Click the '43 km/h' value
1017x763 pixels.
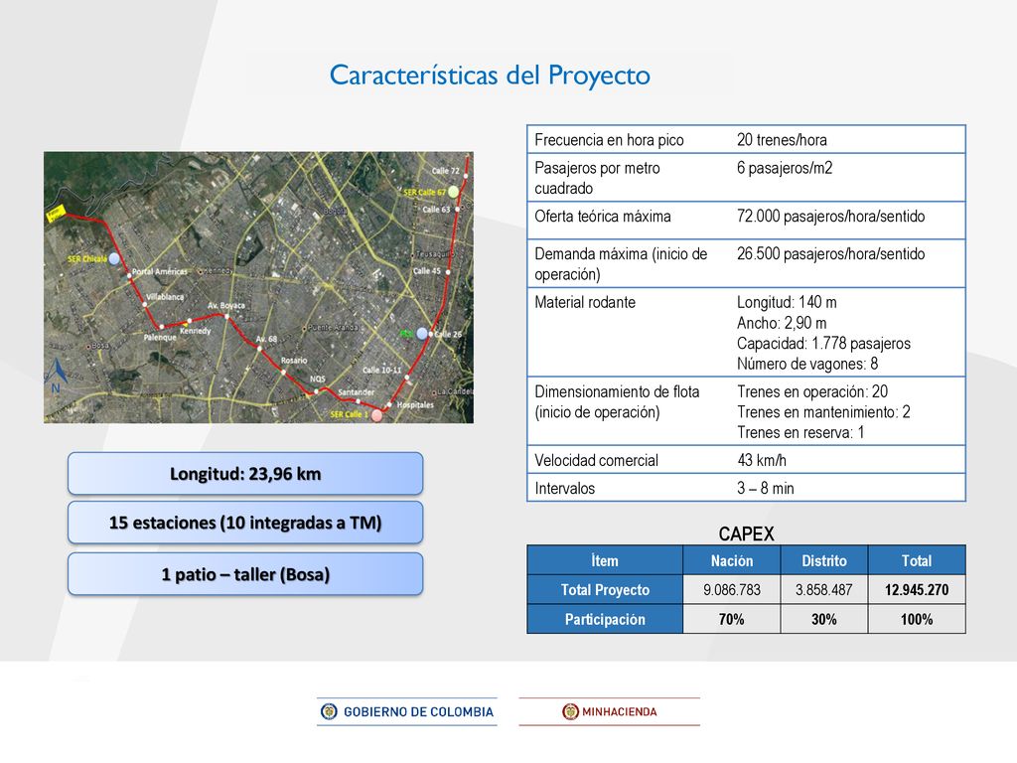coord(762,461)
